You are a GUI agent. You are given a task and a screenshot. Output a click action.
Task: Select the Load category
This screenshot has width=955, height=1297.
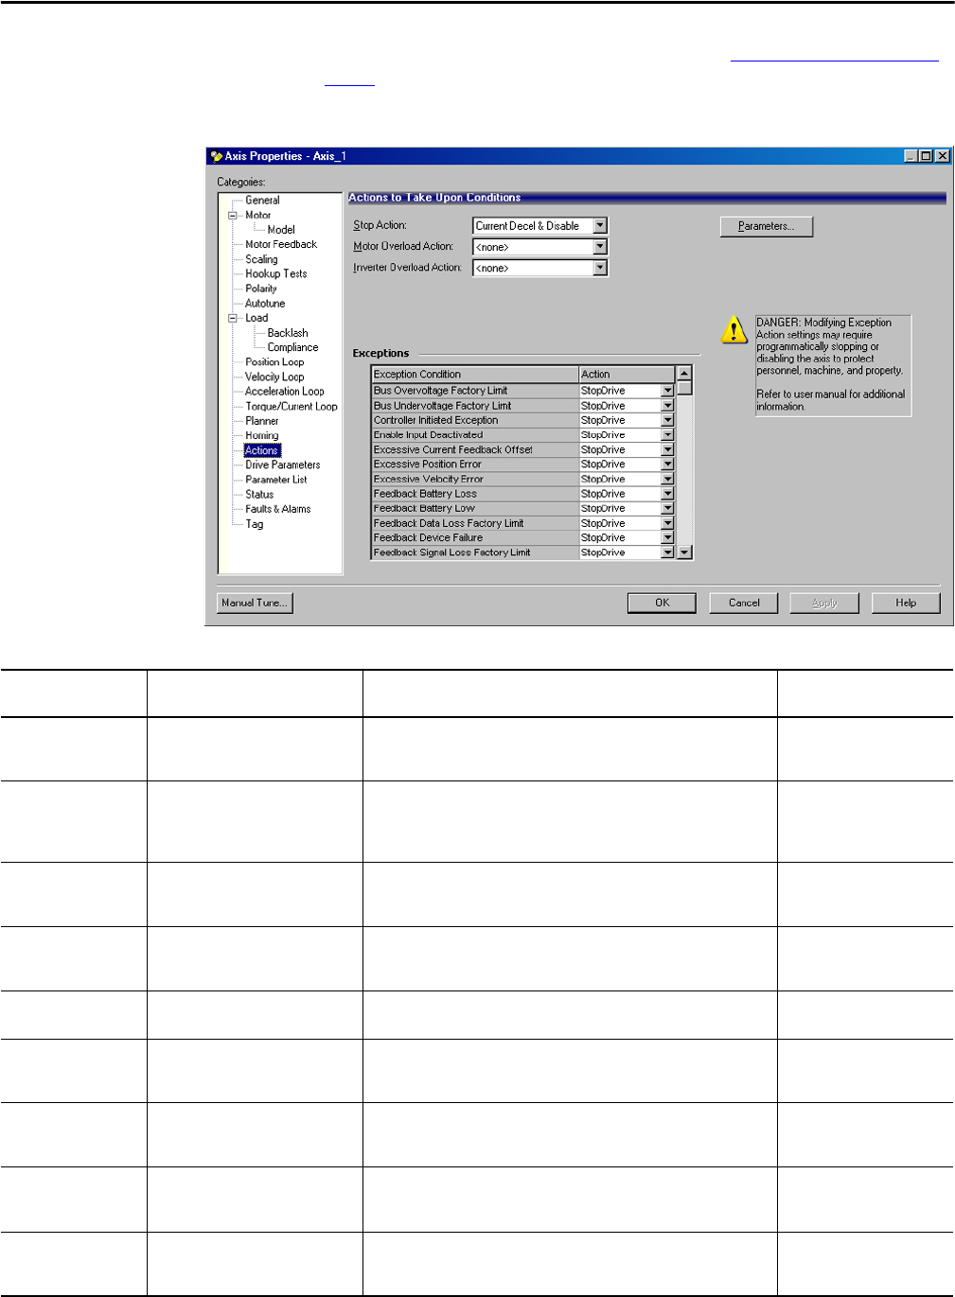coord(256,318)
